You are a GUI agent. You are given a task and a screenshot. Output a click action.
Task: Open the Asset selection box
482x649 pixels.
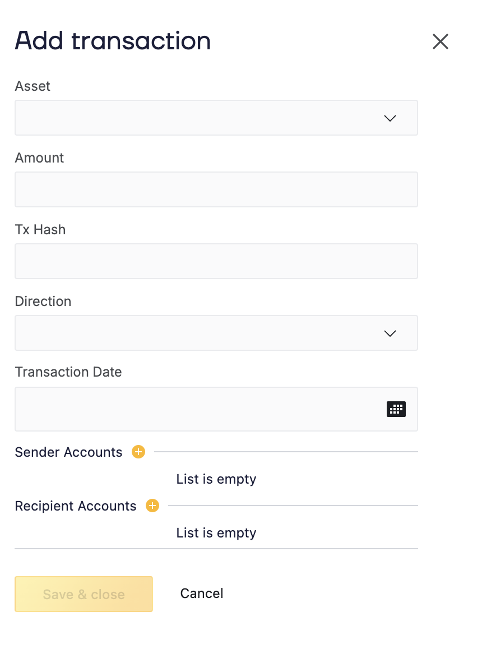196,118
